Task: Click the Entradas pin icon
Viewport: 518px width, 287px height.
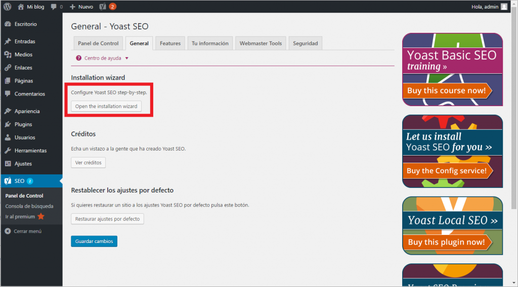Action: 8,41
